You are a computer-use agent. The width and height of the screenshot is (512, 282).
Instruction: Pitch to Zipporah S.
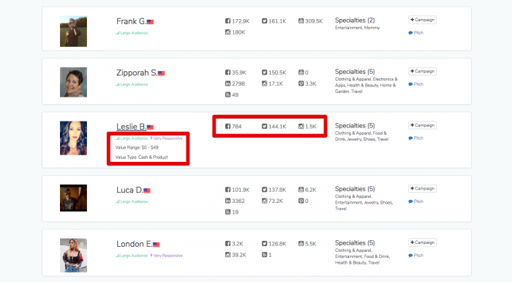click(415, 84)
